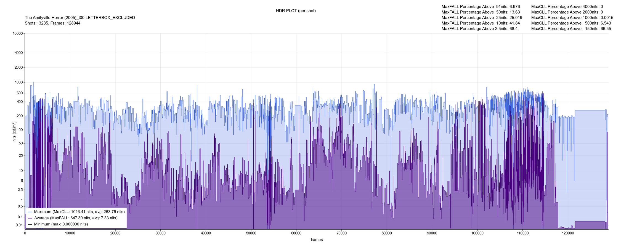The width and height of the screenshot is (621, 248).
Task: Click the 50 y-axis tick label
Action: point(21,143)
